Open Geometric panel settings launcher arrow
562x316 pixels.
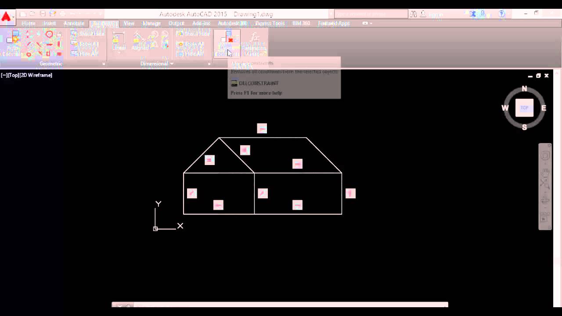104,64
